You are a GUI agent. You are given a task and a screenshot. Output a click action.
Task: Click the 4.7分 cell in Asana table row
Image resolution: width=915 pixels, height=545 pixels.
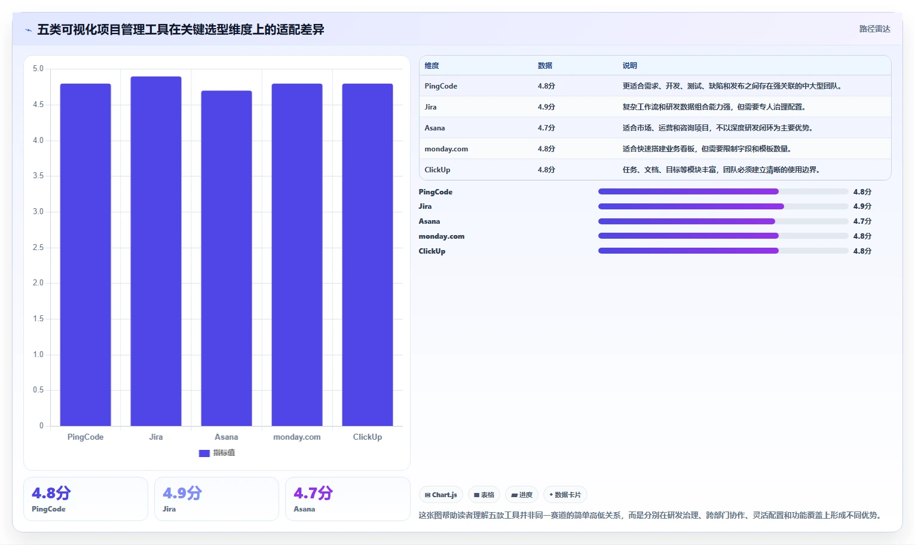point(546,128)
